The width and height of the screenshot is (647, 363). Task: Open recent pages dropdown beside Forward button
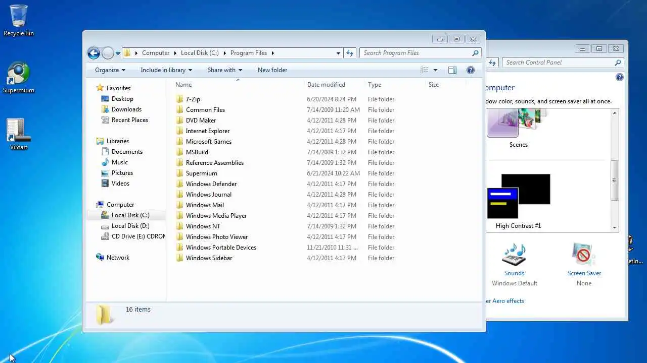pos(118,53)
